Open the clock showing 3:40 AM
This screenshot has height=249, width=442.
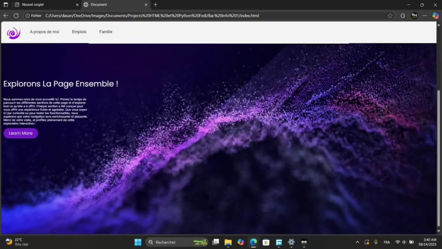[427, 242]
